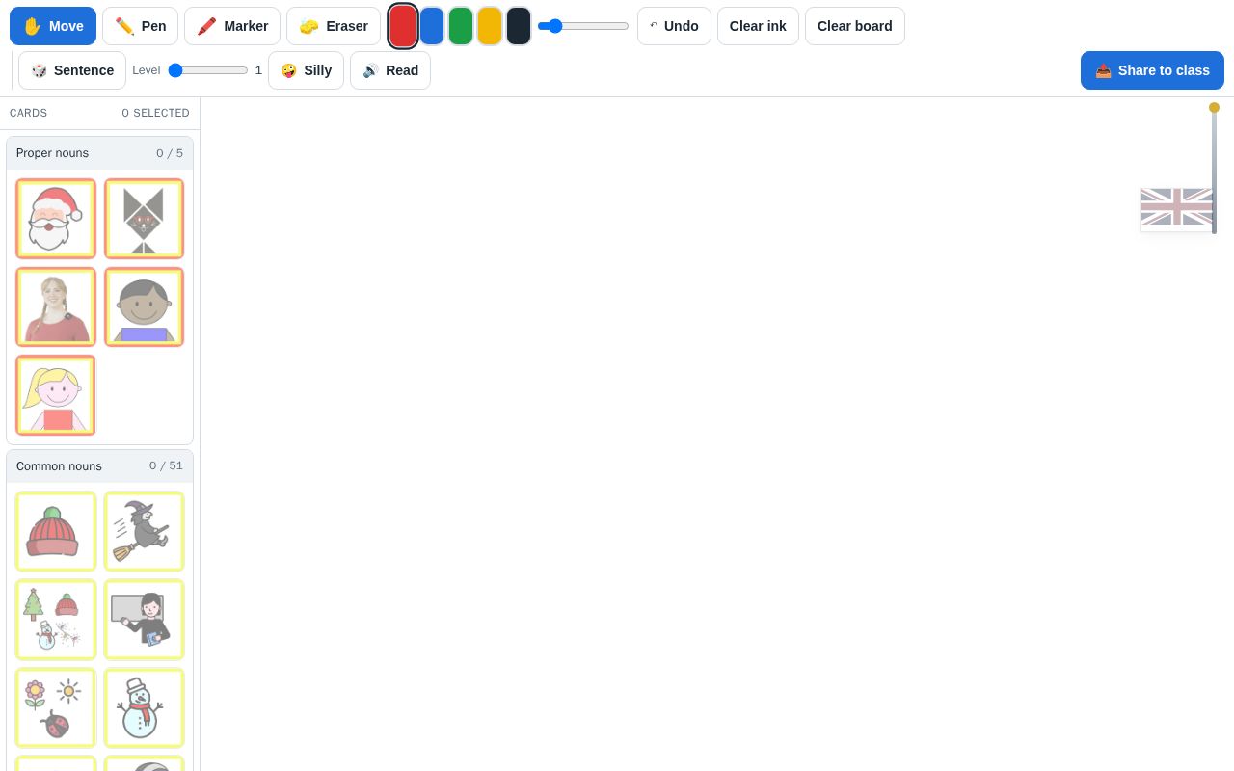
Task: Select the witch on broomstick card
Action: coord(144,532)
